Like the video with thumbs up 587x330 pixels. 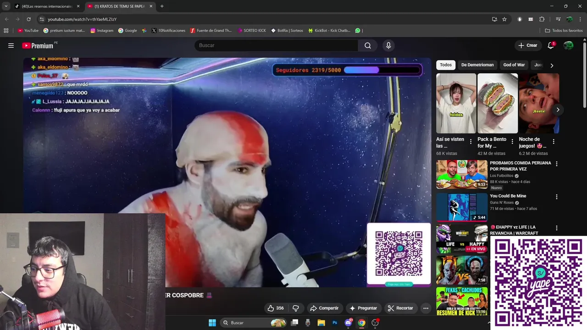tap(276, 308)
